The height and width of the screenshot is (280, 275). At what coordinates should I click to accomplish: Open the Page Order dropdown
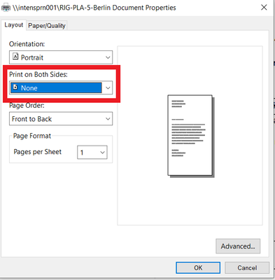coord(61,119)
